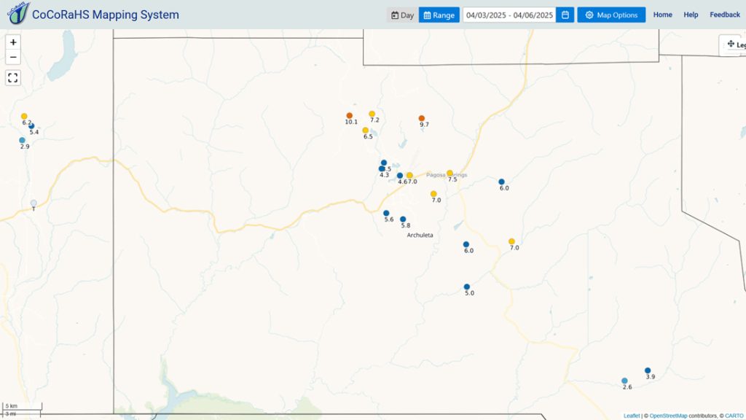Select the 7.5 marker near Pagosa Springs
Viewport: 746px width, 420px height.
[449, 174]
